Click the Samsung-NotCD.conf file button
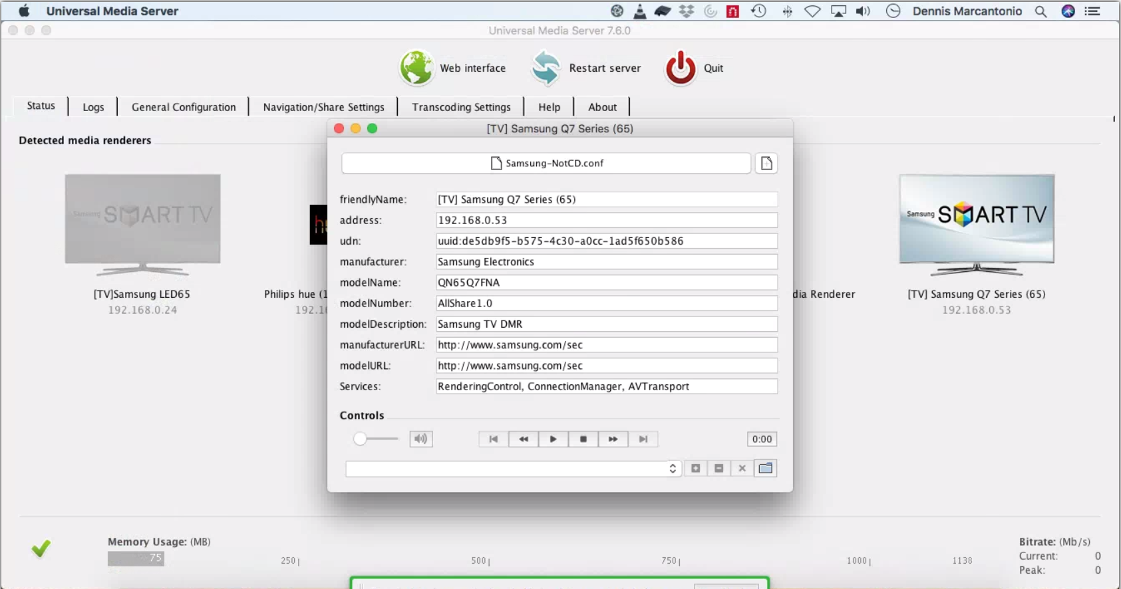Screen dimensions: 1121x589 pyautogui.click(x=546, y=164)
